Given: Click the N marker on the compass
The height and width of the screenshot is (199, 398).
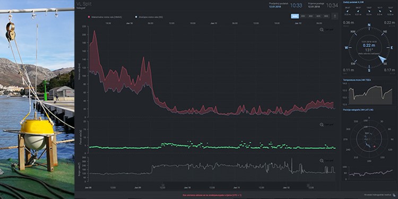Looking at the screenshot, I should pyautogui.click(x=369, y=25).
